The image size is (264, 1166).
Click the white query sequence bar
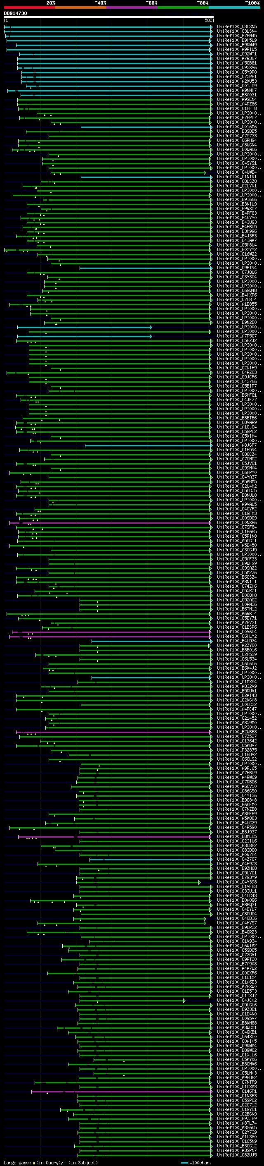tap(108, 17)
